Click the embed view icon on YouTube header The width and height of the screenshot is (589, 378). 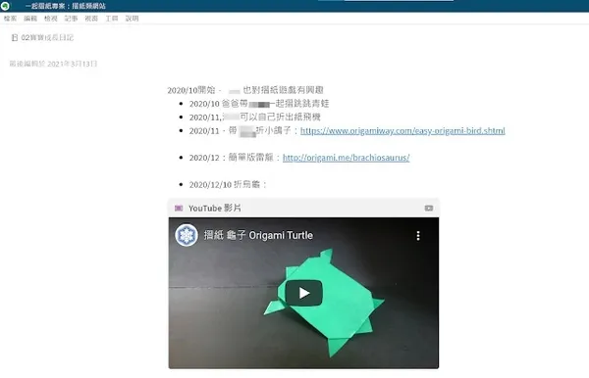coord(429,208)
